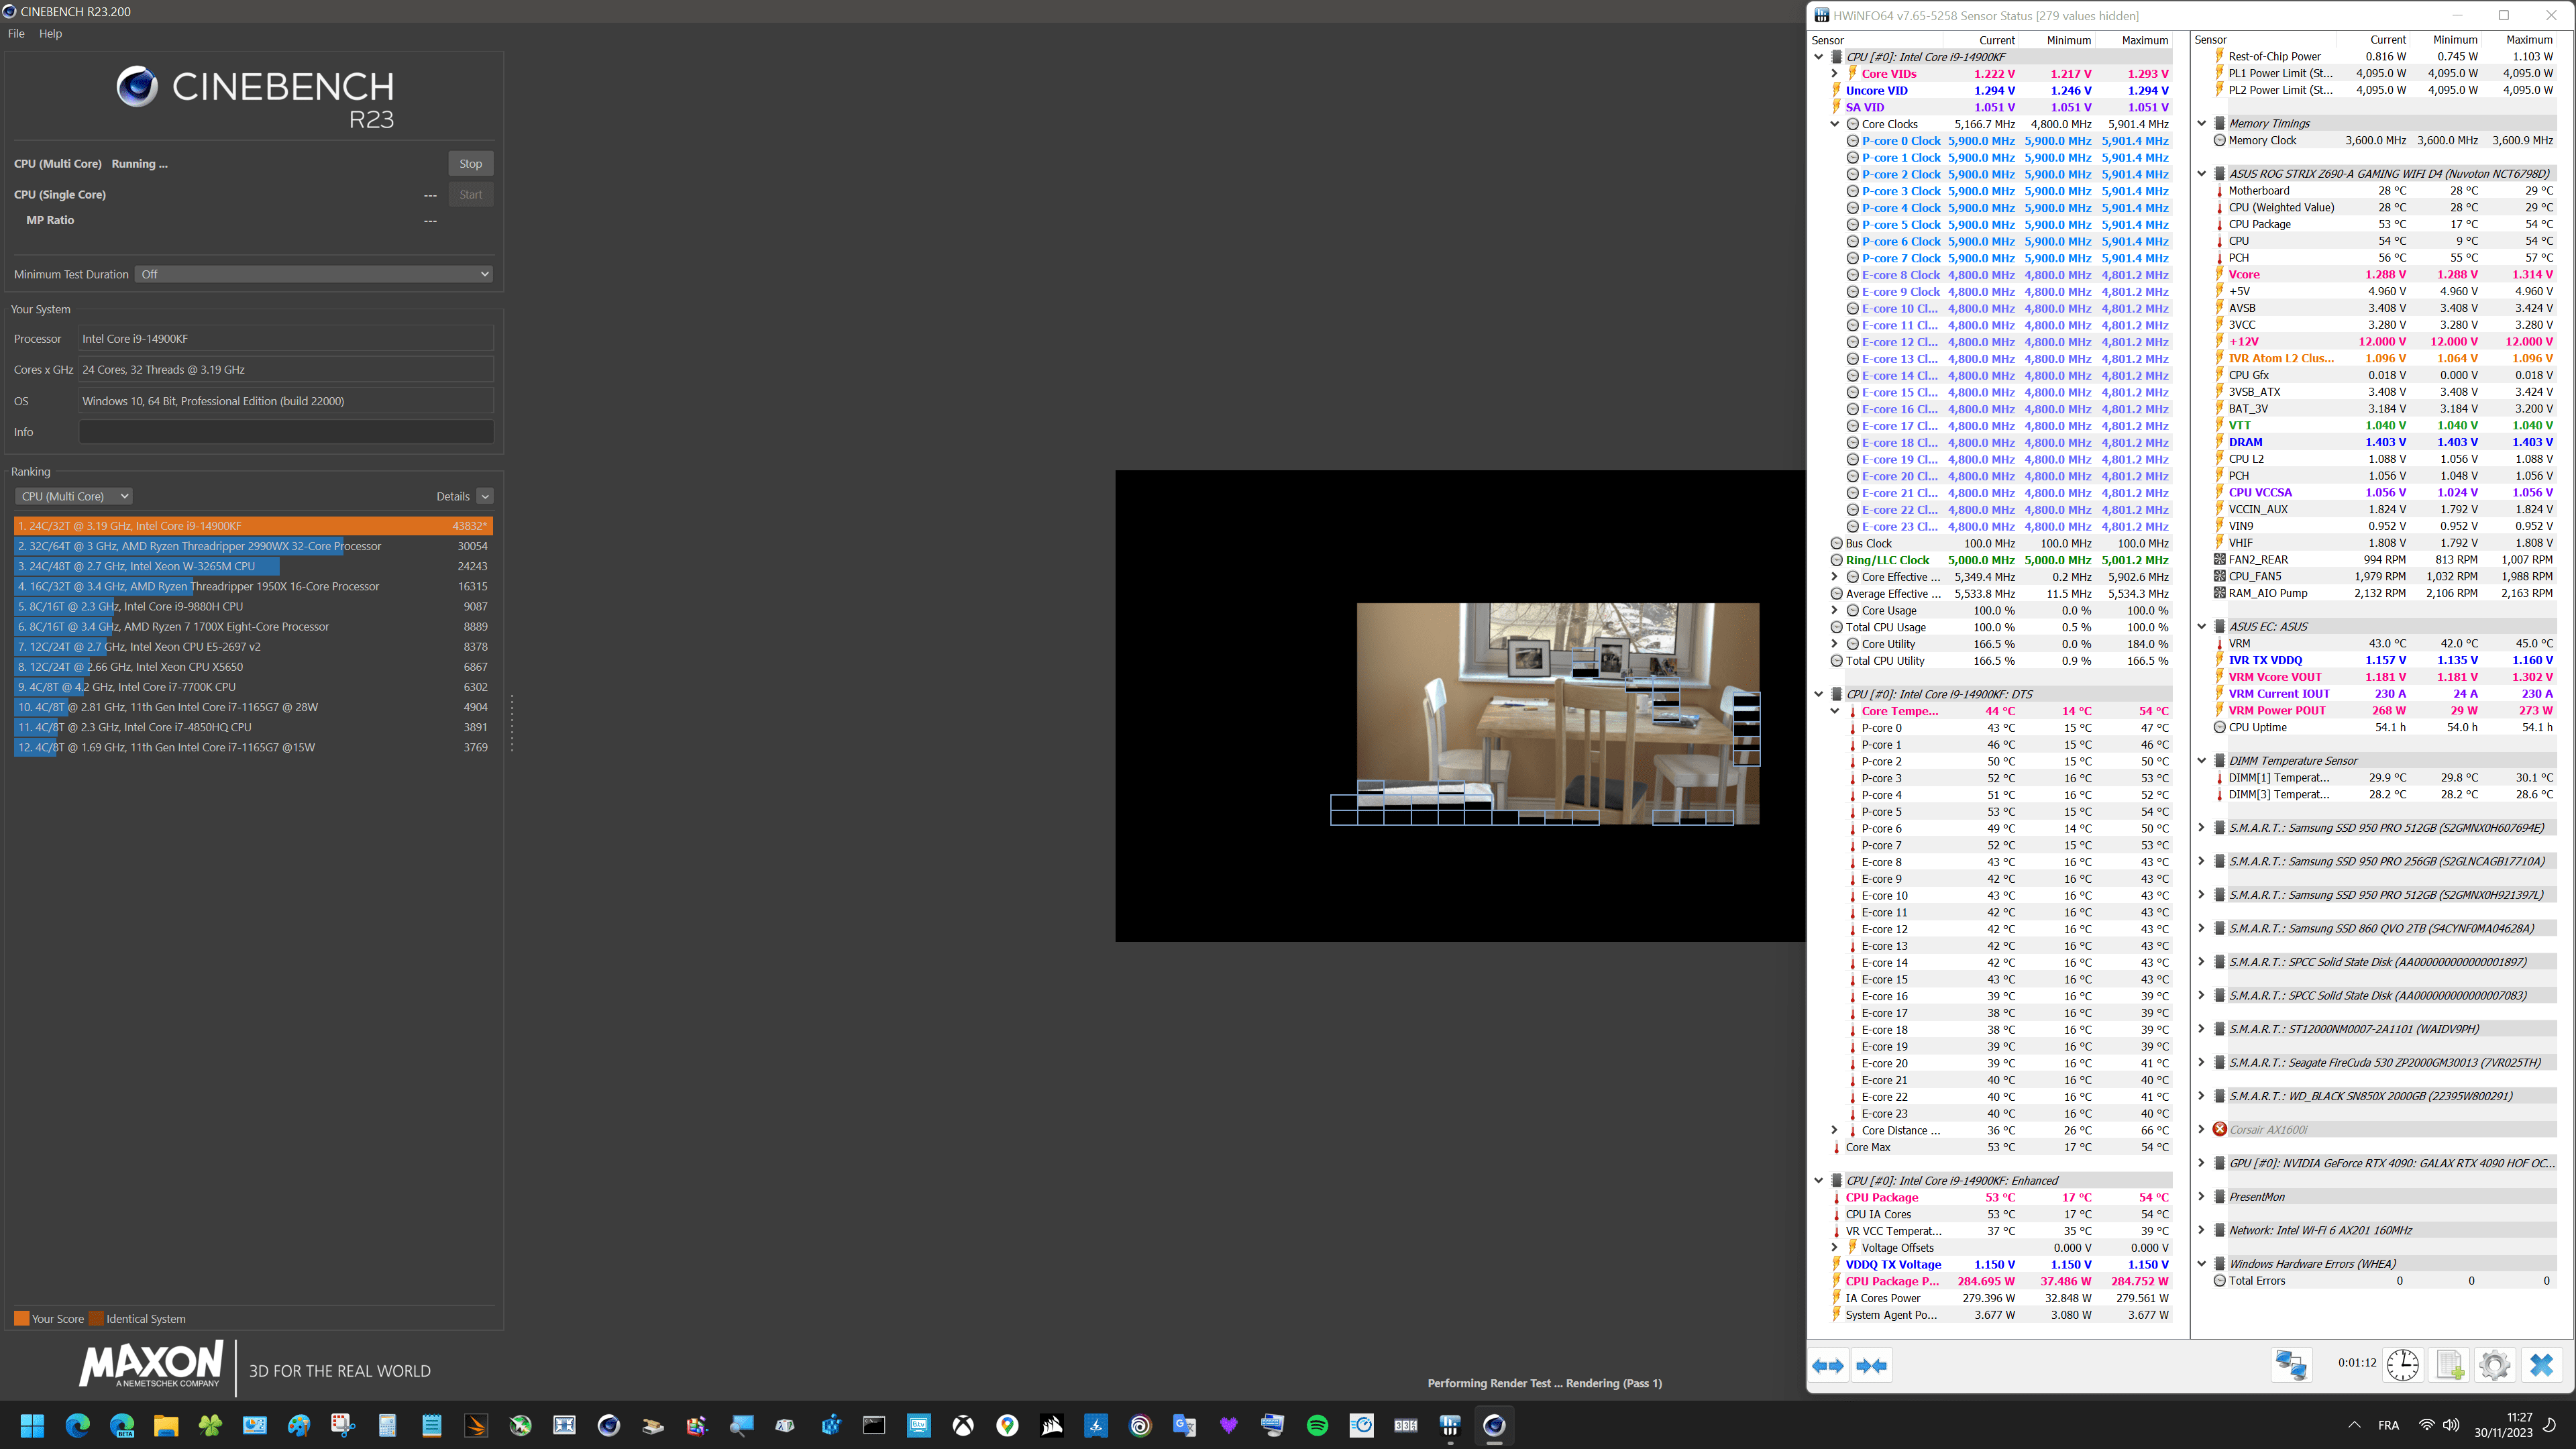Click Xbox icon in taskbar
Viewport: 2576px width, 1449px height.
click(x=963, y=1426)
